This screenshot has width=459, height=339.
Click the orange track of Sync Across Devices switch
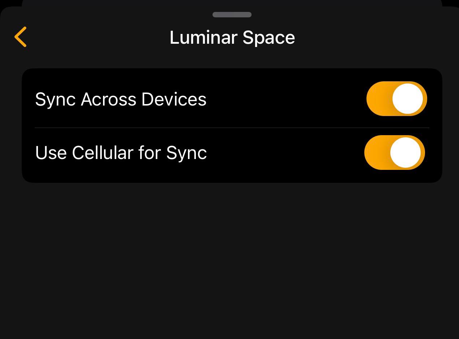[x=378, y=99]
